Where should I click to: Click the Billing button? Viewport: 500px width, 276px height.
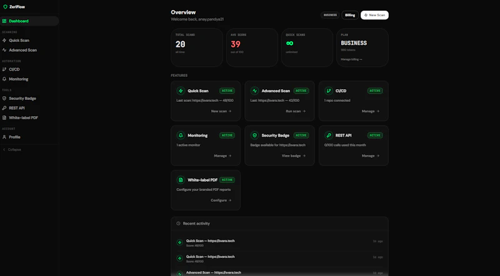click(350, 15)
